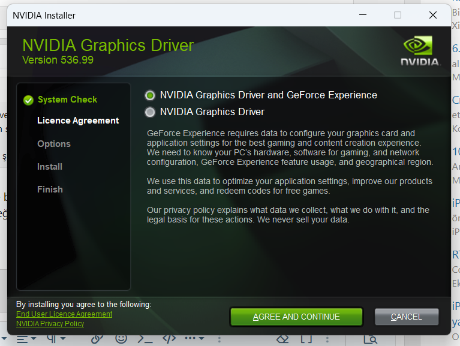
Task: Click the code block icon in background editor
Action: tap(169, 339)
